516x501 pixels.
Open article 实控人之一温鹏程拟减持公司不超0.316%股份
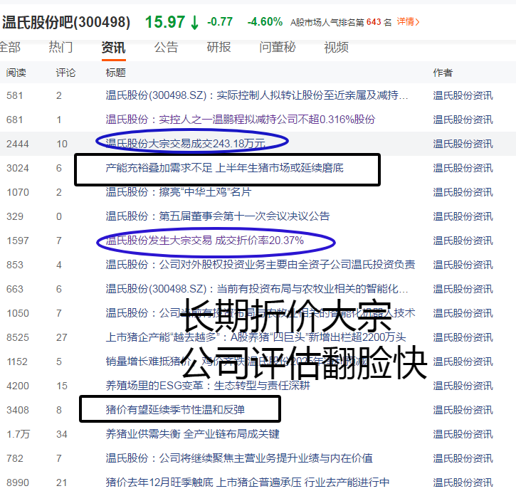click(241, 120)
